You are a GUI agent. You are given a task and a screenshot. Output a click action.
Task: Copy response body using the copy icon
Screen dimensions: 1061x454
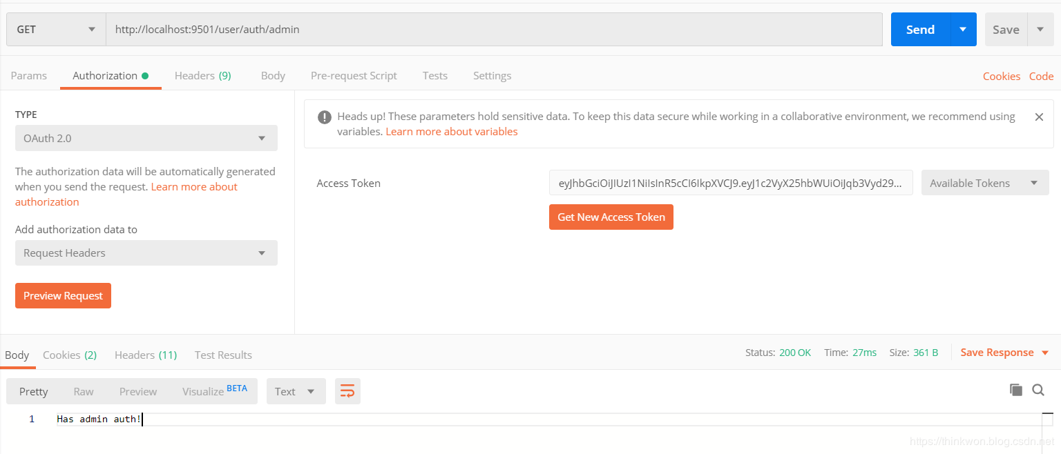1015,390
